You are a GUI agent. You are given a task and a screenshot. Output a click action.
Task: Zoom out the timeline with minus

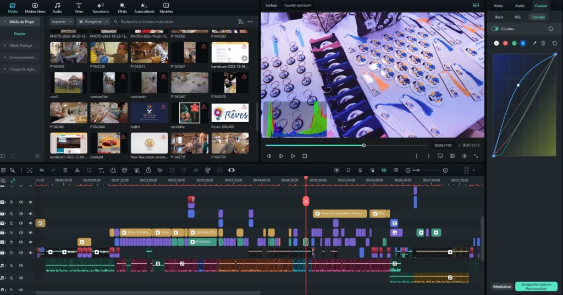(x=408, y=171)
